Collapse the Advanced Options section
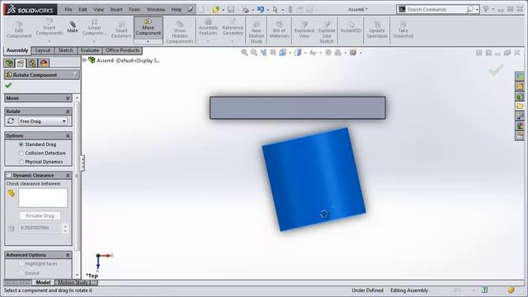528x297 pixels. (68, 255)
